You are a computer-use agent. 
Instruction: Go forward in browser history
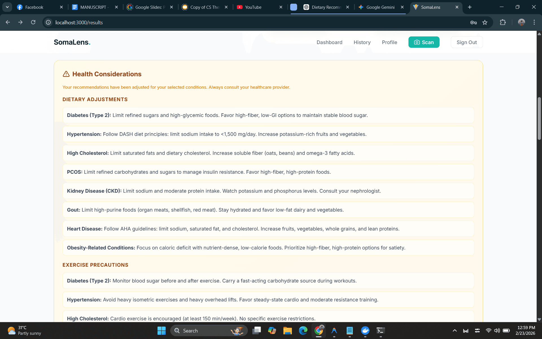pyautogui.click(x=20, y=22)
